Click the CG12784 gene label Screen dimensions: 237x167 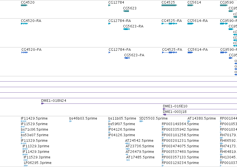point(116,2)
